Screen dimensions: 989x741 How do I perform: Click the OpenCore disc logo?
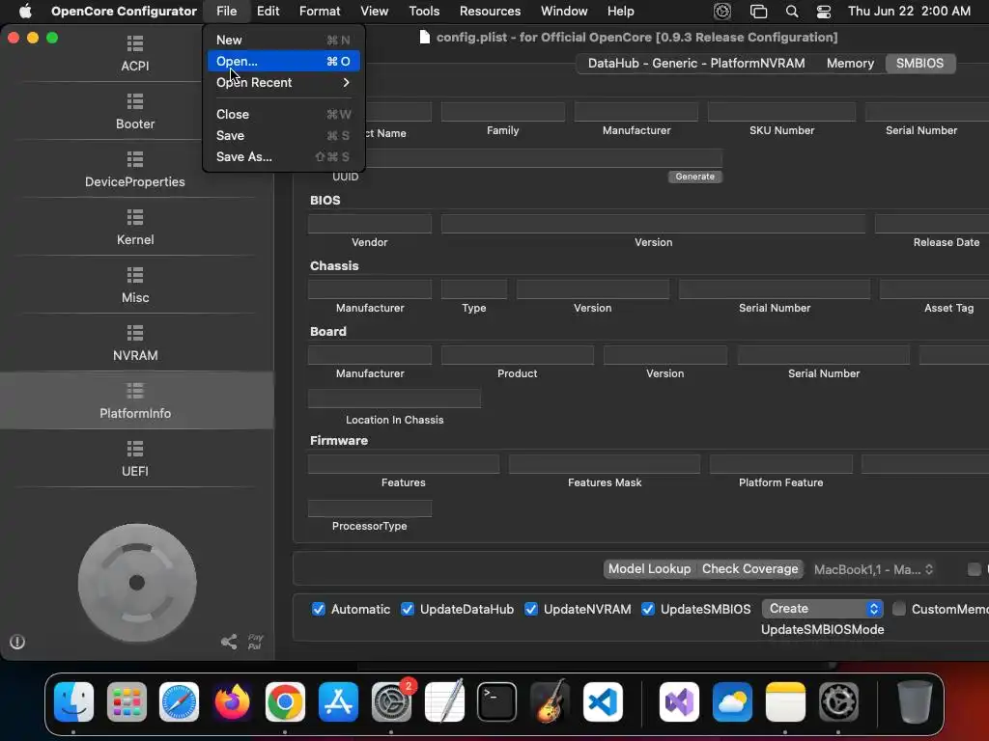pyautogui.click(x=137, y=583)
